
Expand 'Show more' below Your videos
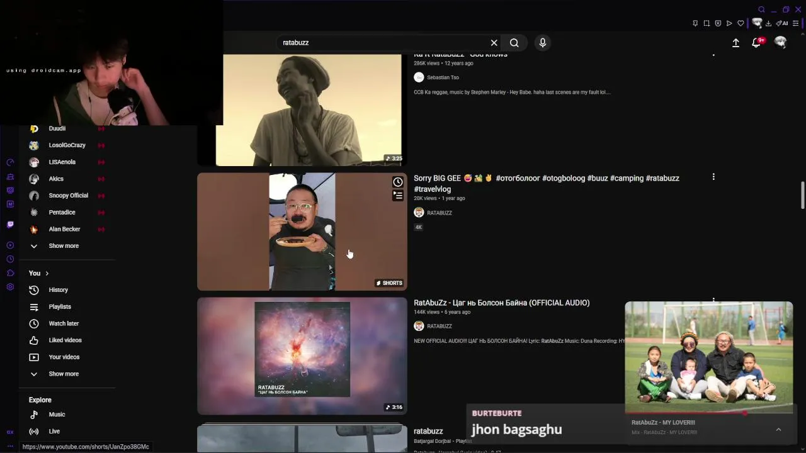coord(64,374)
